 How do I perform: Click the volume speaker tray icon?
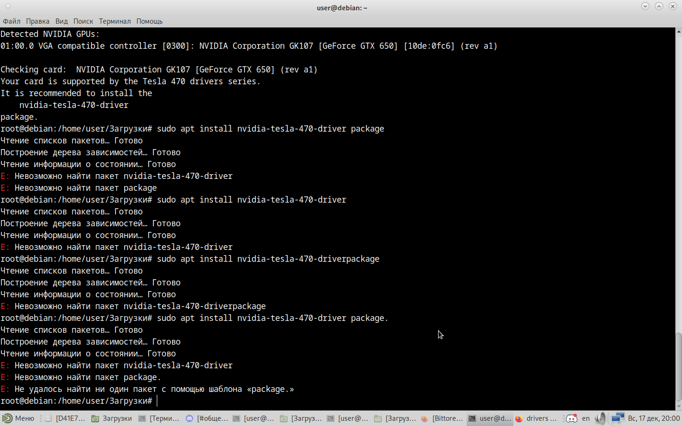coord(601,418)
